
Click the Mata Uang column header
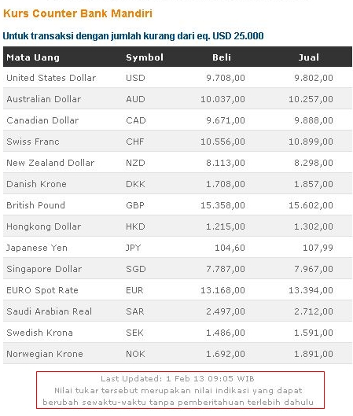click(x=33, y=57)
